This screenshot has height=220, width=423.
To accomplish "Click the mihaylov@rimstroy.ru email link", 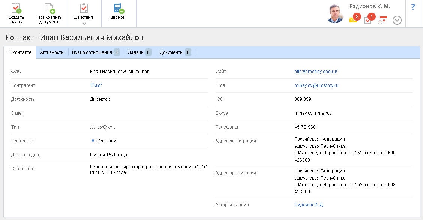I will coord(316,85).
